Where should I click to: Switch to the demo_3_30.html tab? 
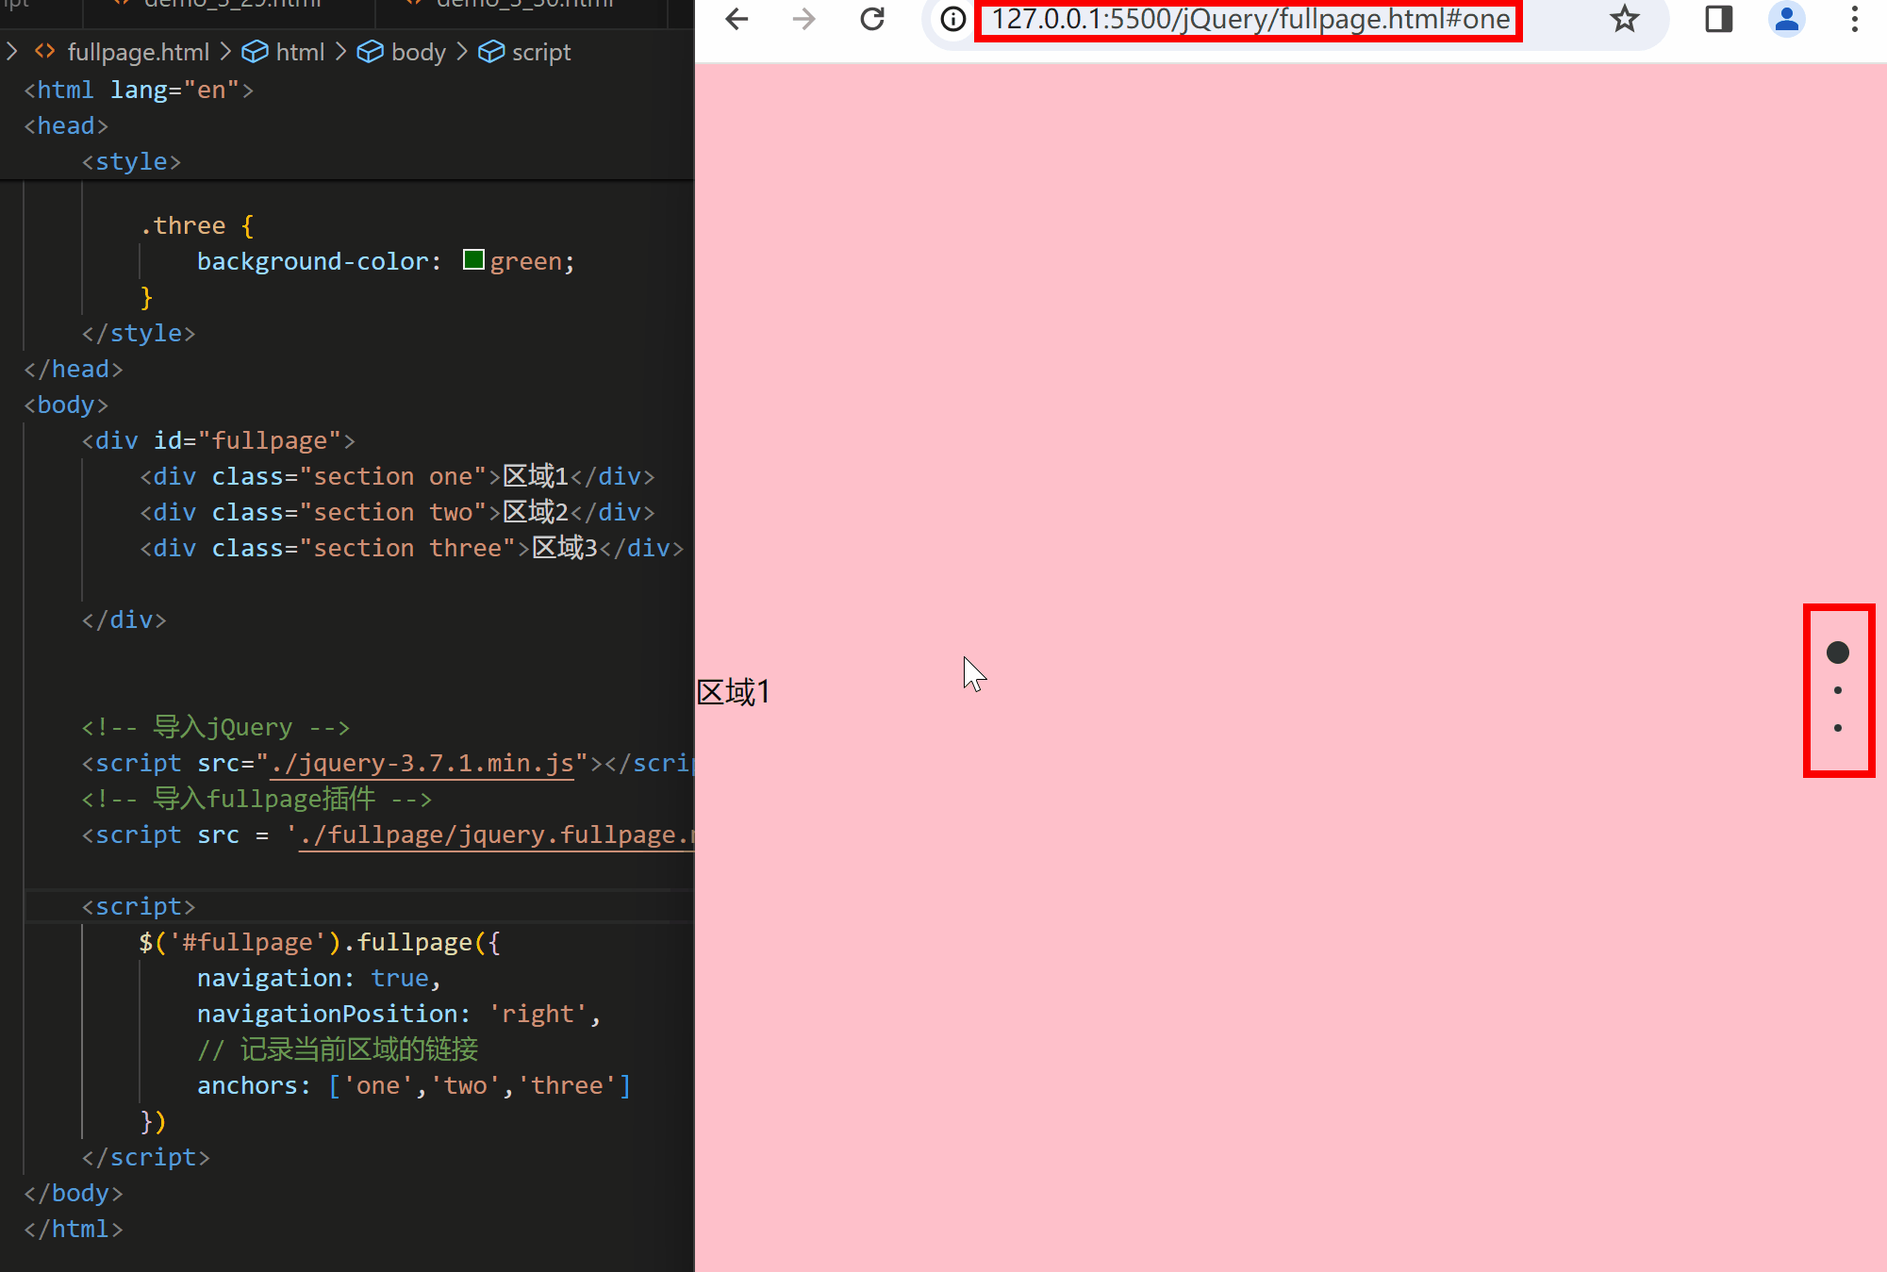(523, 5)
